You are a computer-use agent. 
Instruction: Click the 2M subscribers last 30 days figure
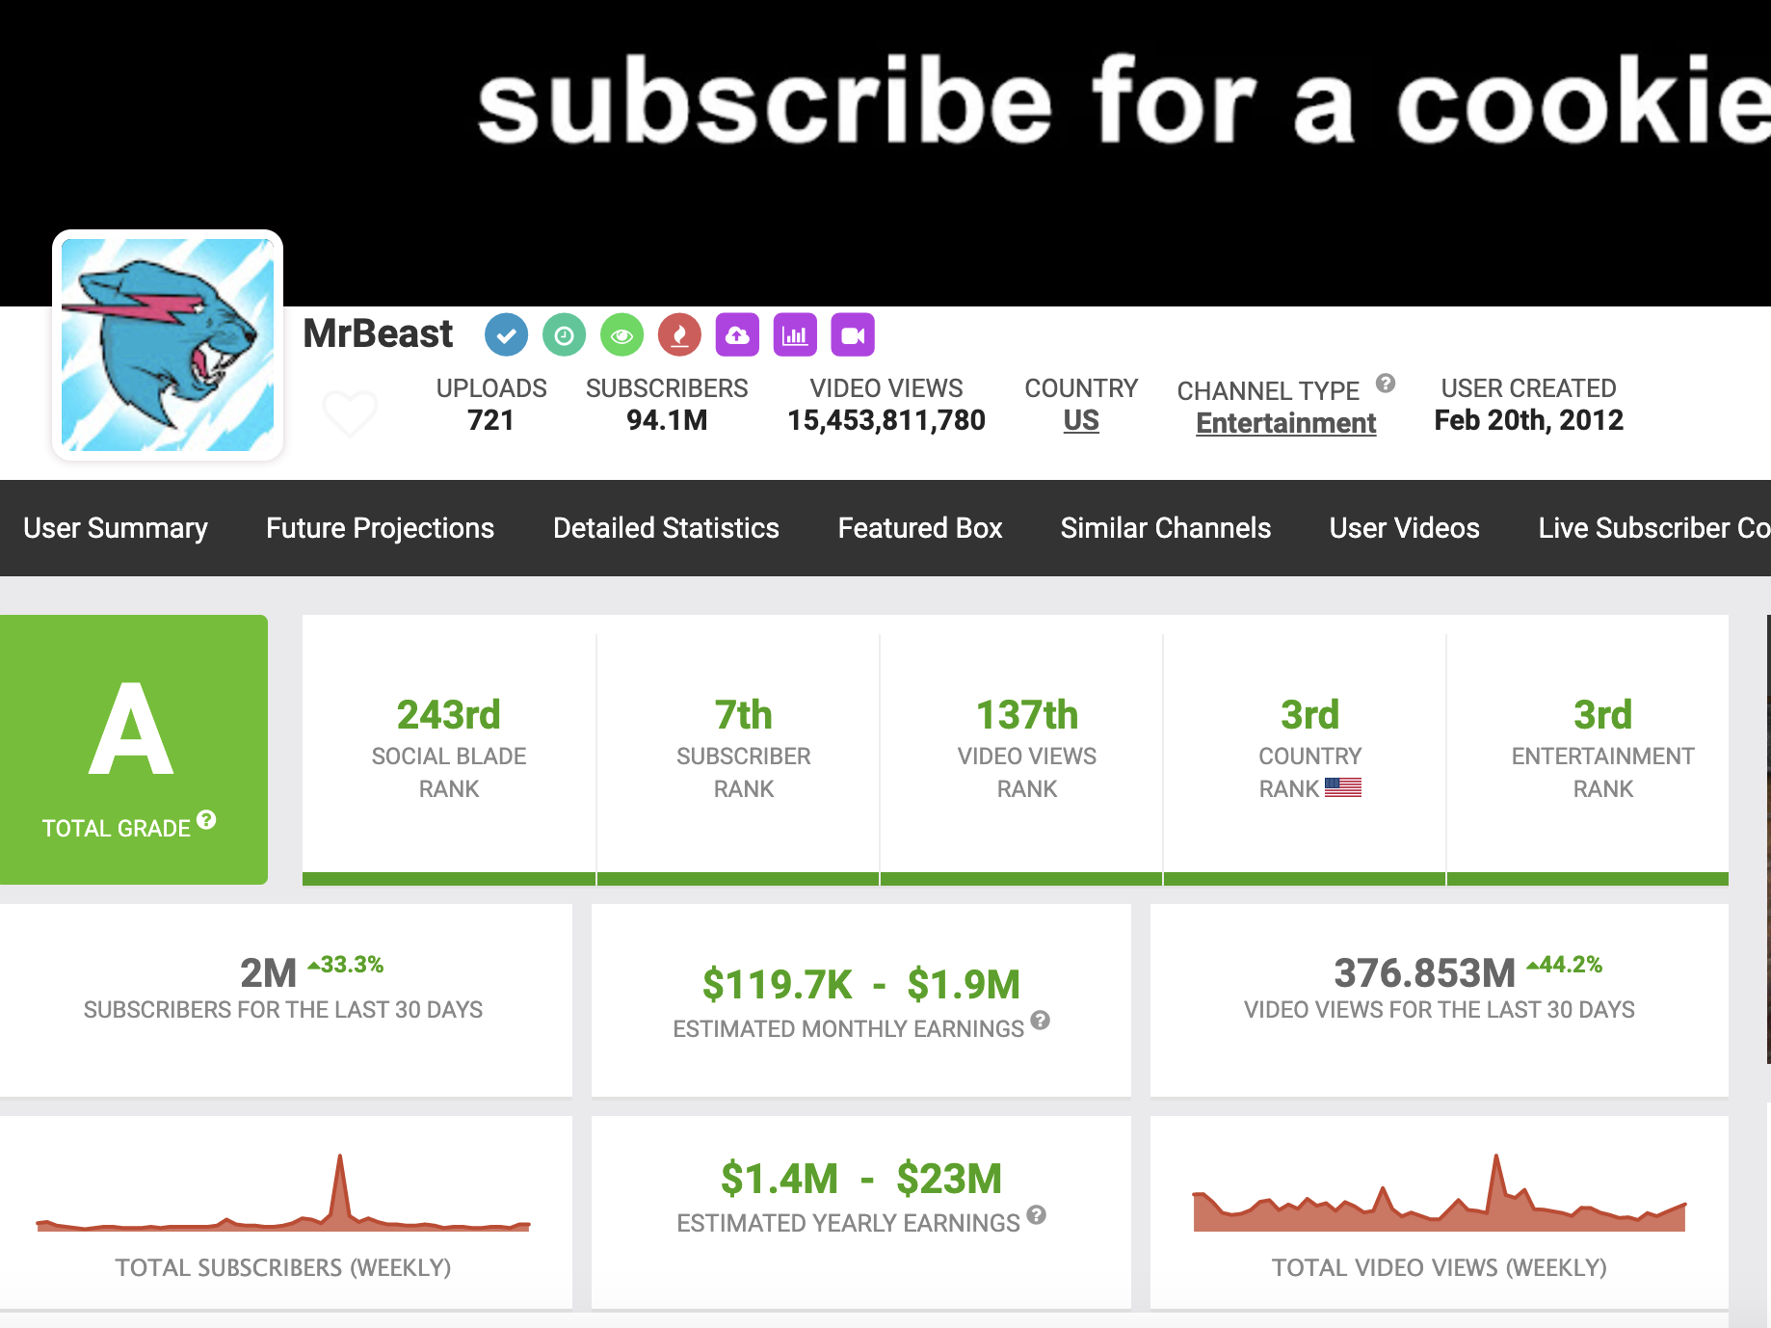[269, 973]
